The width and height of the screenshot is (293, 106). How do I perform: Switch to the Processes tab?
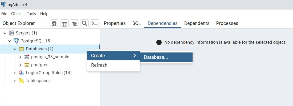[227, 23]
